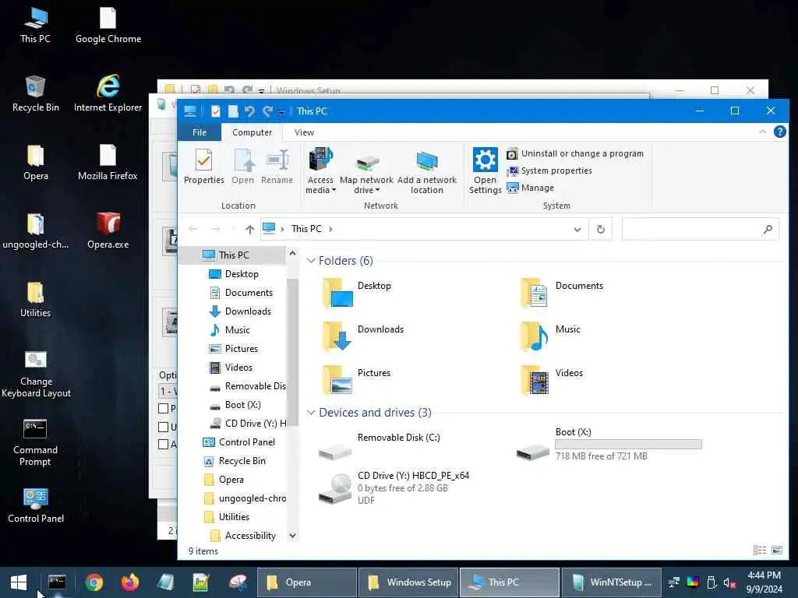Click muted volume tray icon
The width and height of the screenshot is (798, 598).
tap(729, 582)
